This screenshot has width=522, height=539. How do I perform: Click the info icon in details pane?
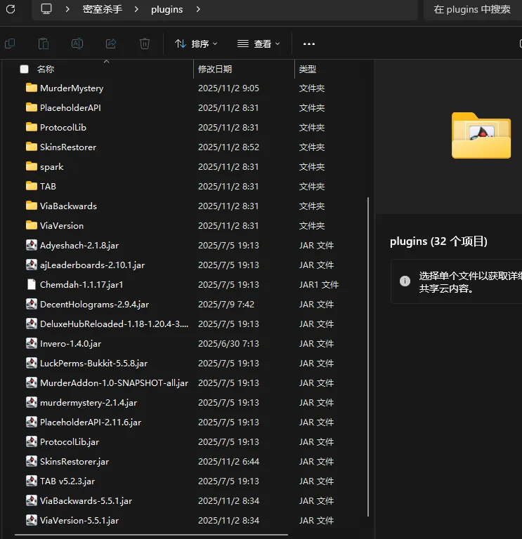click(x=405, y=281)
